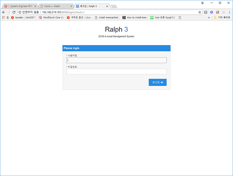Image resolution: width=233 pixels, height=176 pixels.
Task: Close the System Engineer tab
Action: click(35, 6)
